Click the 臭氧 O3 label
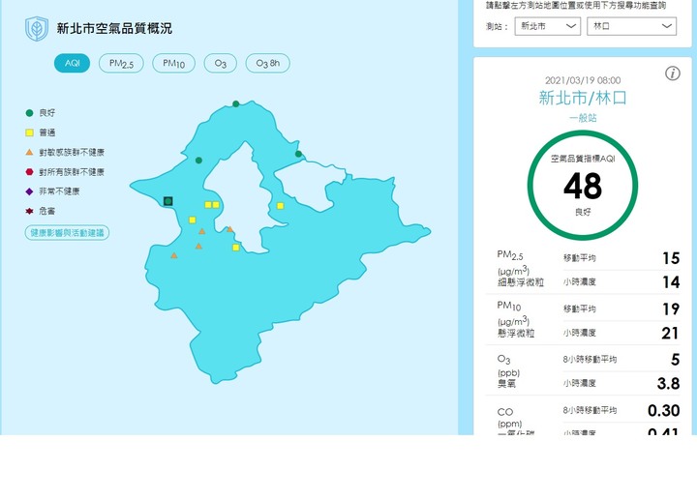697x499 pixels. pos(506,384)
